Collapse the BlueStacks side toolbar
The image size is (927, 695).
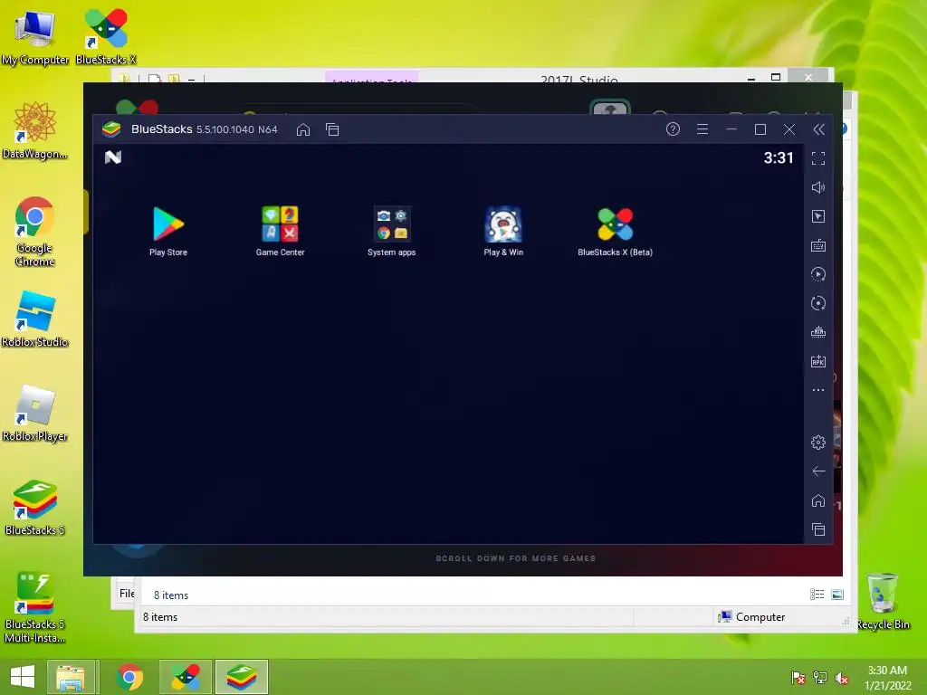pyautogui.click(x=818, y=129)
